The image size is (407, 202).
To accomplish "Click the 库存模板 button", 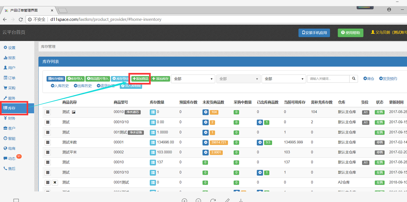I will [56, 79].
